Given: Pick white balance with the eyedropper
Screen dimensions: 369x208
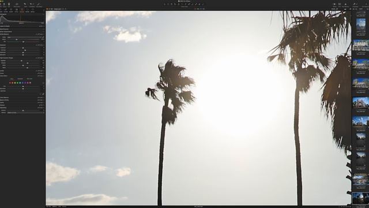Looking at the screenshot, I should [x=43, y=37].
